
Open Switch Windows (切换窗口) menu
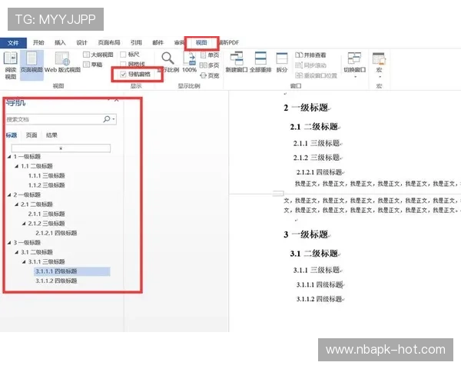(x=355, y=65)
